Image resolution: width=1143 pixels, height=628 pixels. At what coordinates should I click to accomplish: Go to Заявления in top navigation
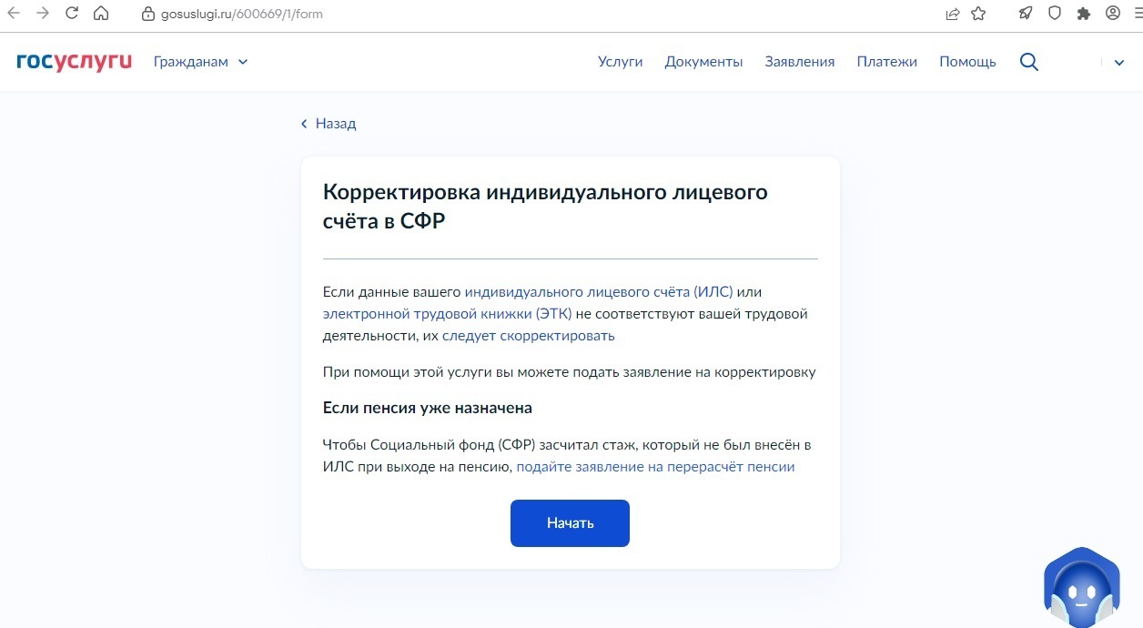tap(799, 62)
